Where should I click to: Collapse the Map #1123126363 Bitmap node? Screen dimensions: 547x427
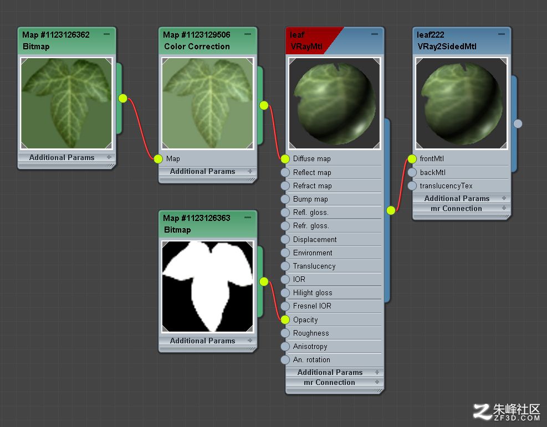[x=248, y=218]
